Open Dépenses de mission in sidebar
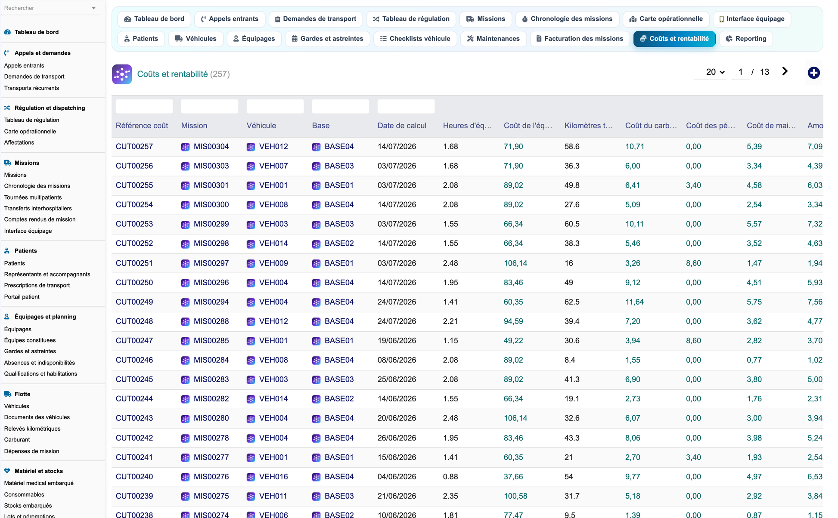 [x=31, y=451]
